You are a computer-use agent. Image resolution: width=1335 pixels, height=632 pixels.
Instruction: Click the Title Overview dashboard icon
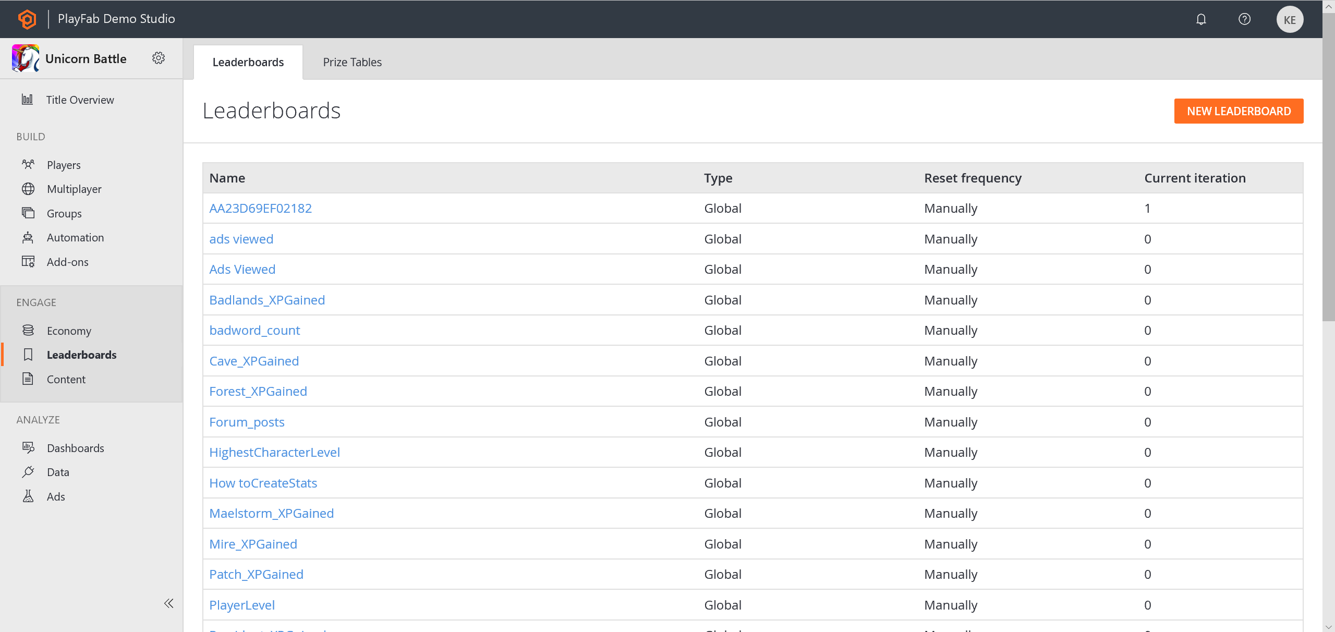(28, 100)
